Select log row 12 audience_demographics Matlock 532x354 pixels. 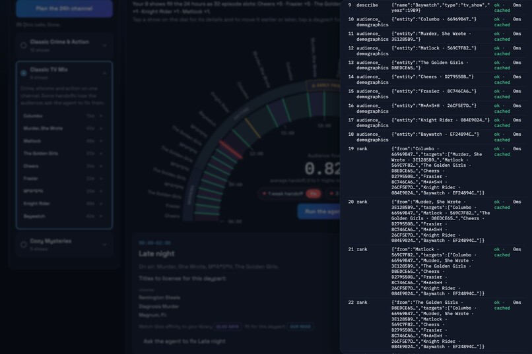(x=436, y=51)
